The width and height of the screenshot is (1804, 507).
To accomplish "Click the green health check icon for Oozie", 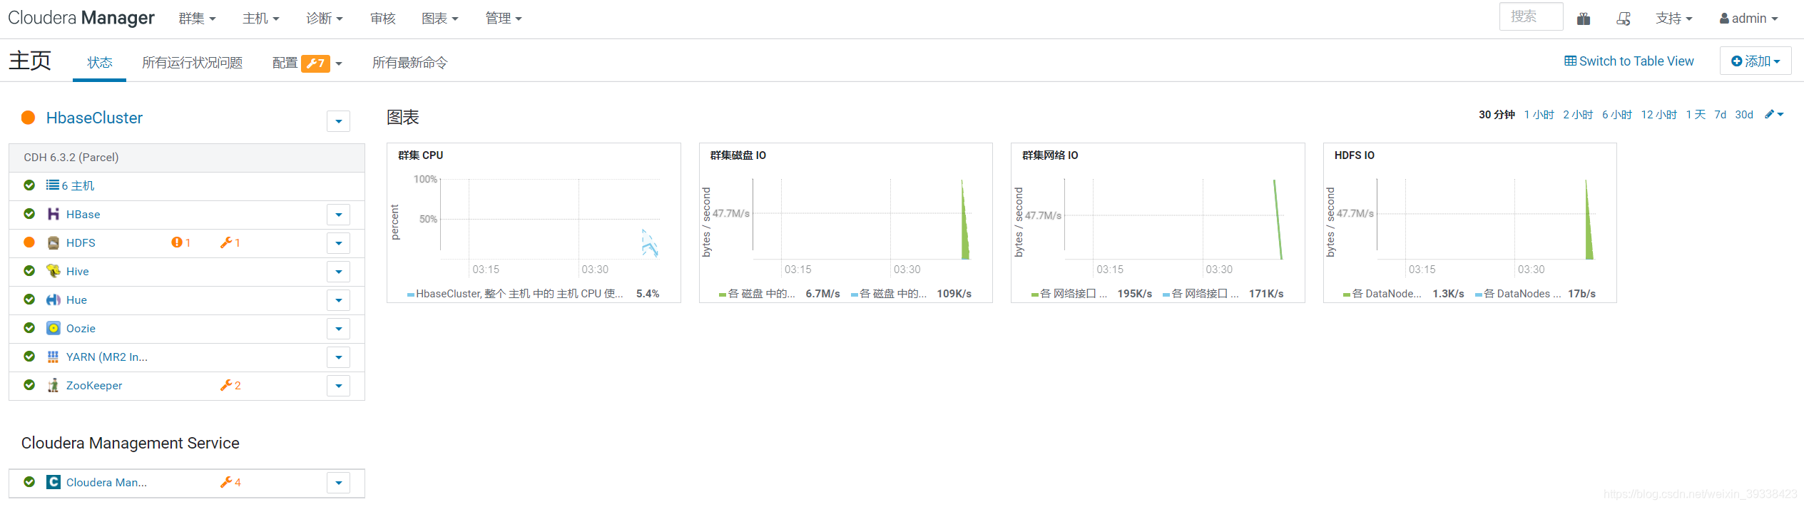I will tap(29, 327).
